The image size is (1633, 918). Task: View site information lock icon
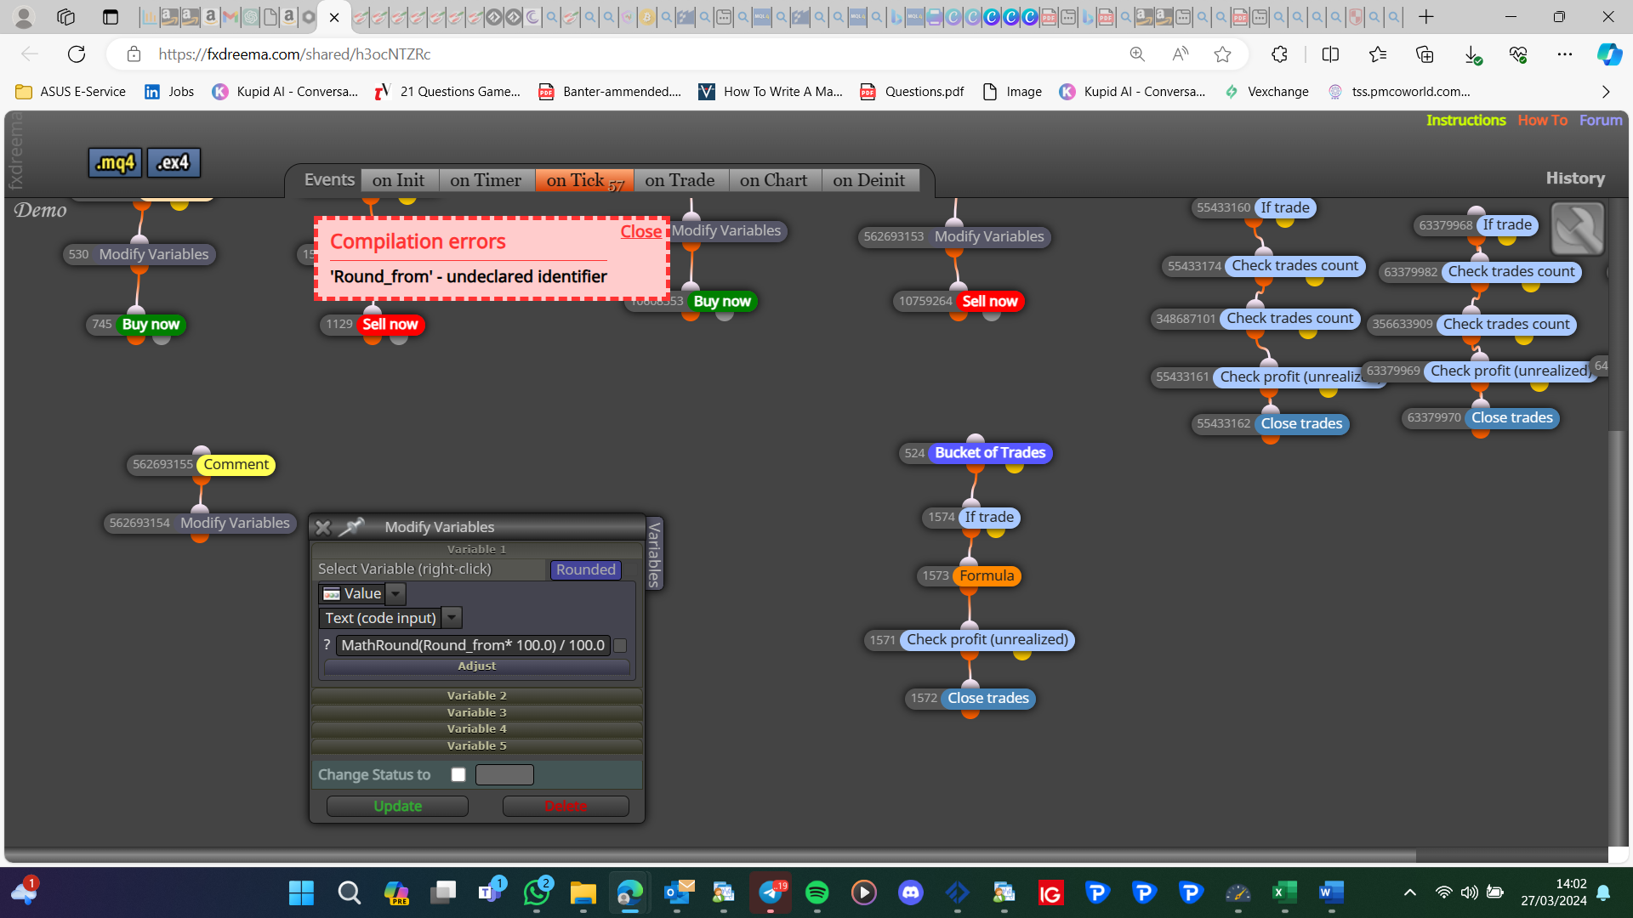point(134,54)
